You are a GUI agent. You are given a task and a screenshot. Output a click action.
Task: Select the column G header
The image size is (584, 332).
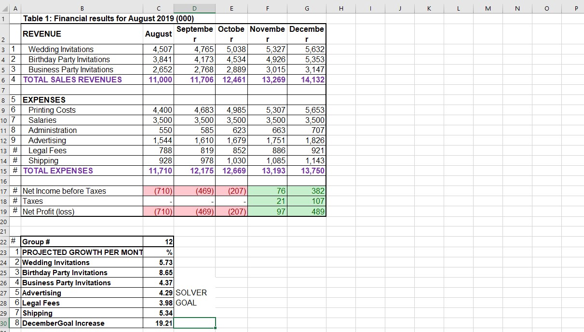tap(307, 8)
